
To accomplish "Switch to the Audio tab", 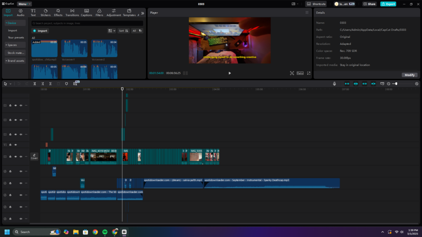I will tap(21, 13).
